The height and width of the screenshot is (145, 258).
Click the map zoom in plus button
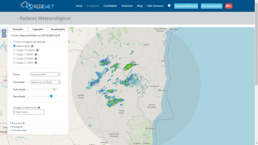coord(4,31)
